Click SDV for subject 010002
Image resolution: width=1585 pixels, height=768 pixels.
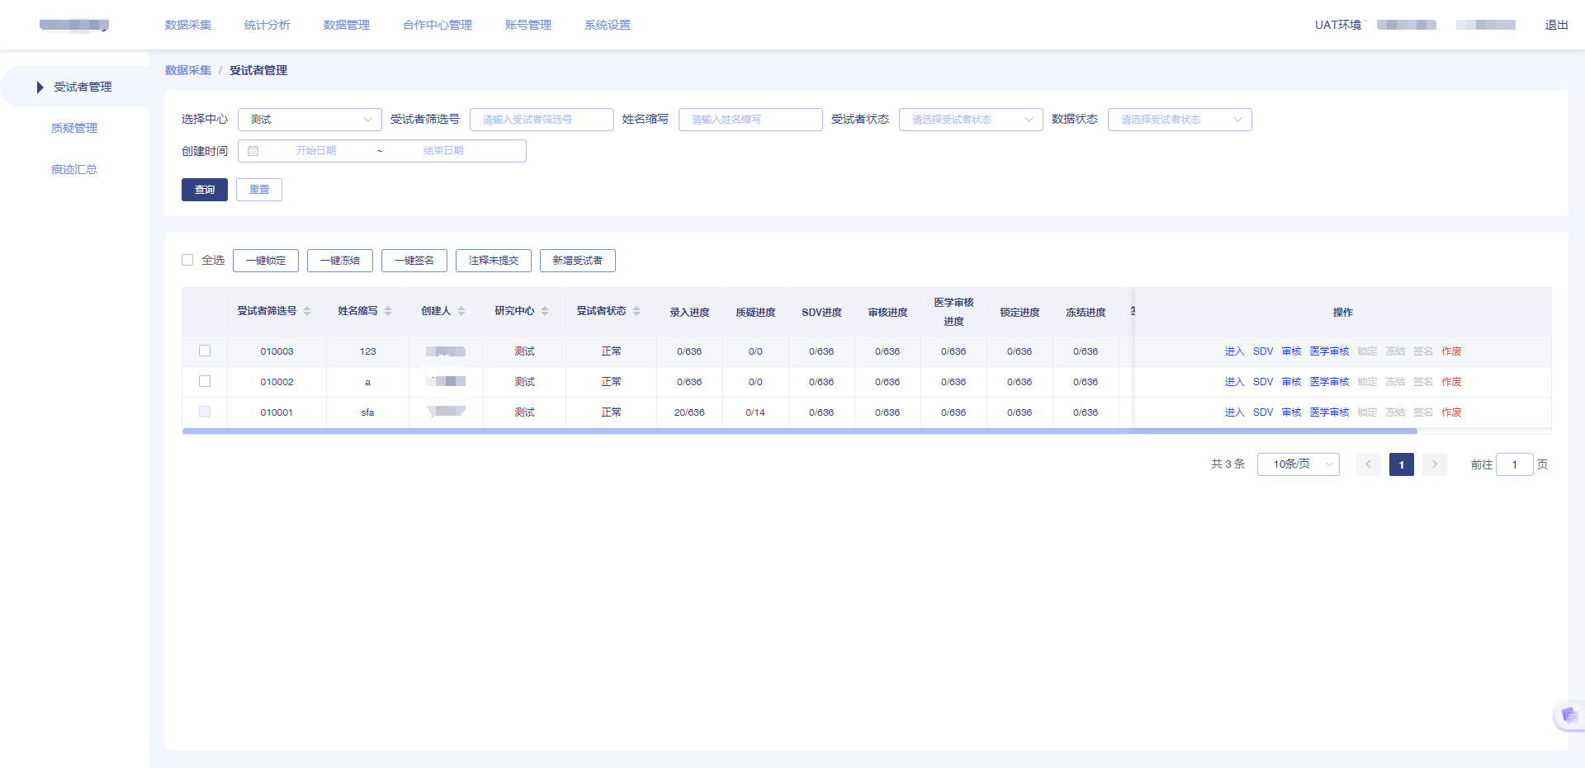(x=1263, y=382)
